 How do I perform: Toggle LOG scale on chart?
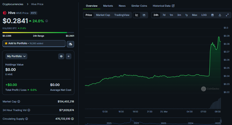pos(204,15)
